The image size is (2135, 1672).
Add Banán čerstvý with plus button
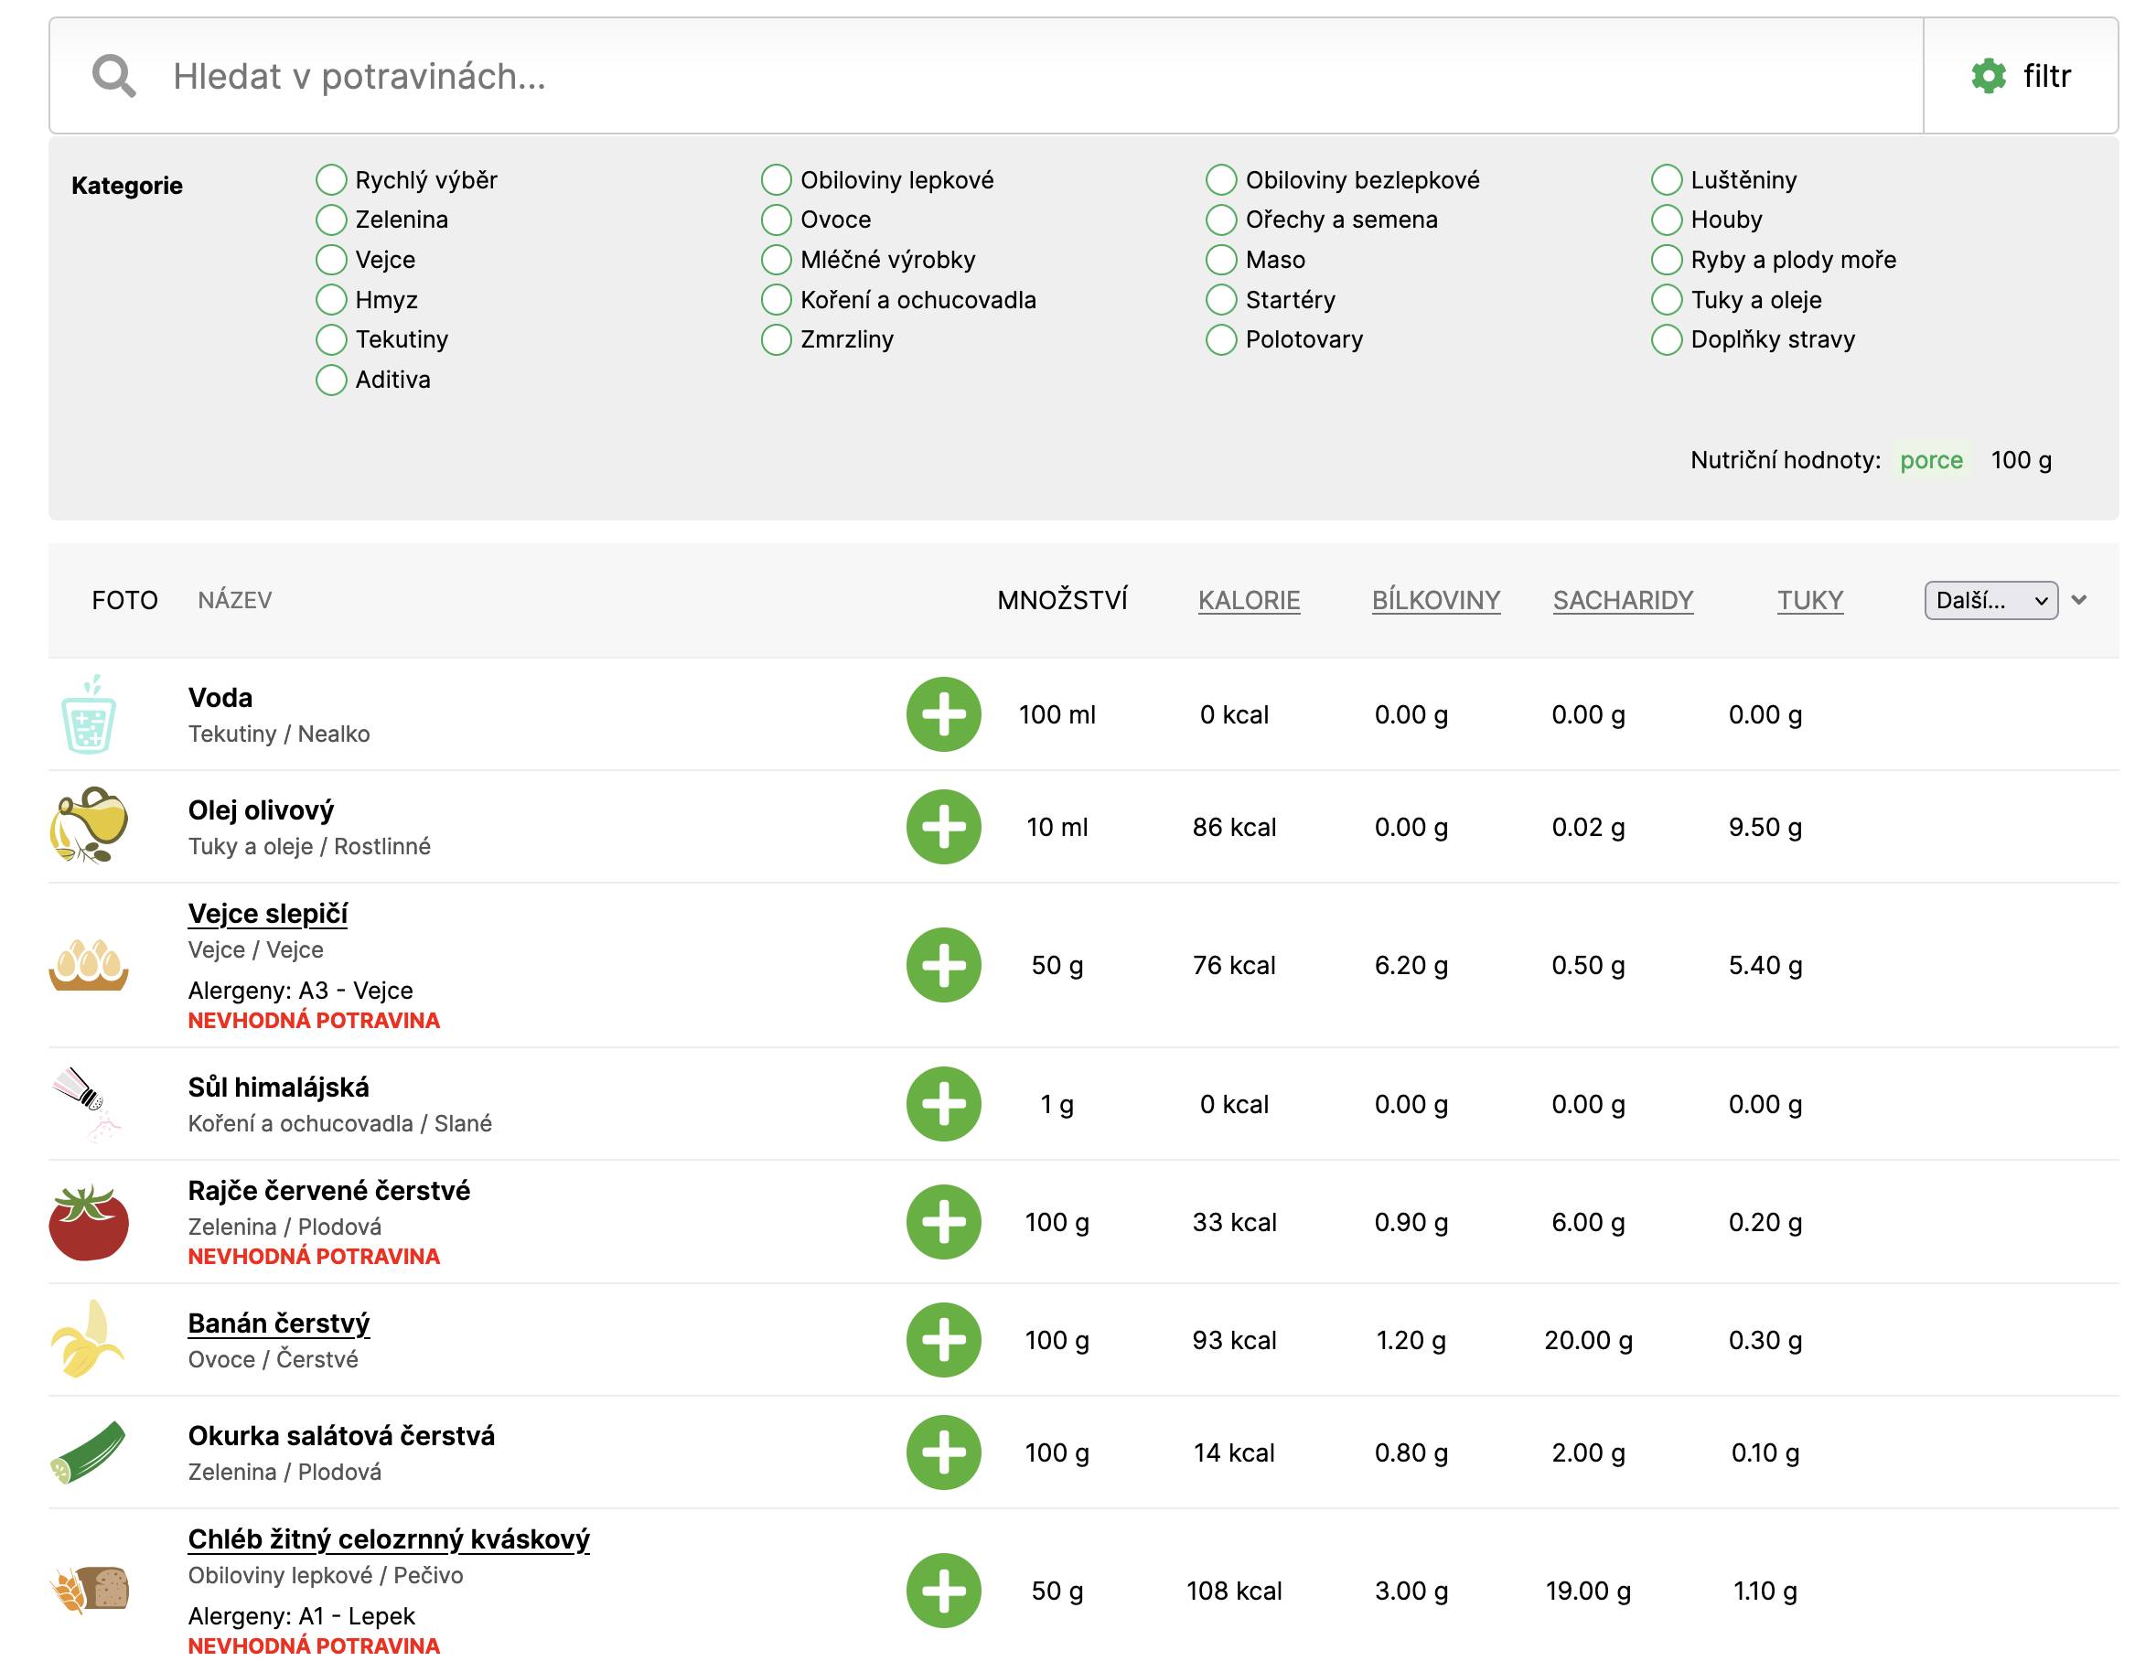coord(943,1339)
